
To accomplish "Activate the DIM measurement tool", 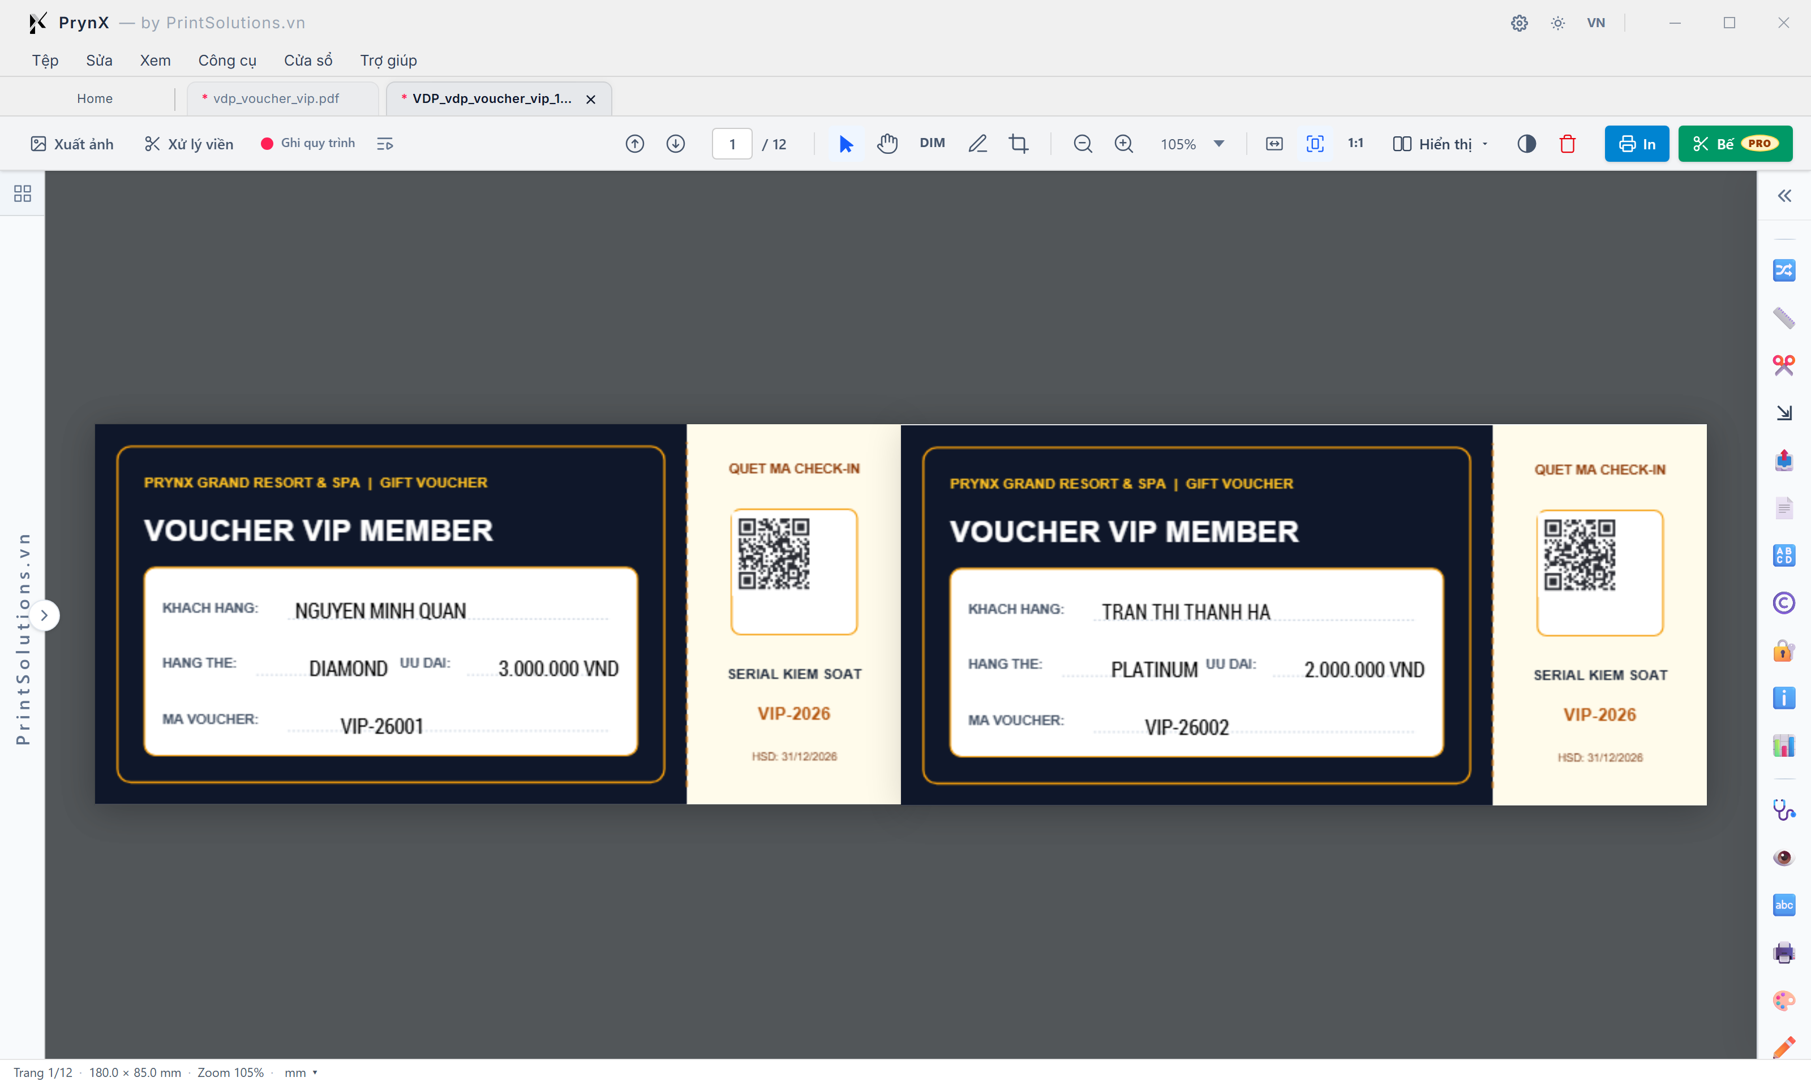I will point(932,144).
